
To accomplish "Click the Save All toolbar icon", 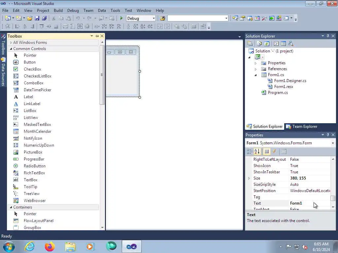I will point(44,18).
